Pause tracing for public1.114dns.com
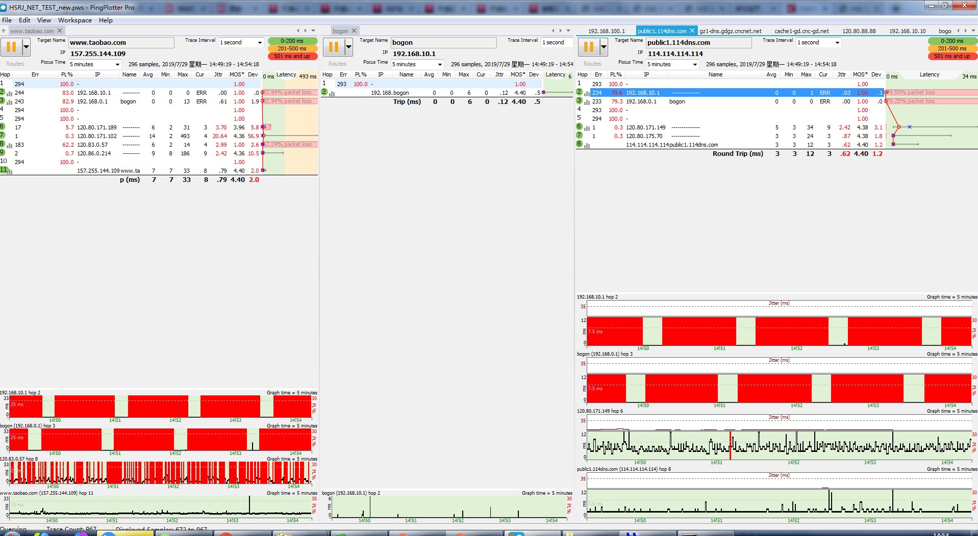 pyautogui.click(x=589, y=47)
